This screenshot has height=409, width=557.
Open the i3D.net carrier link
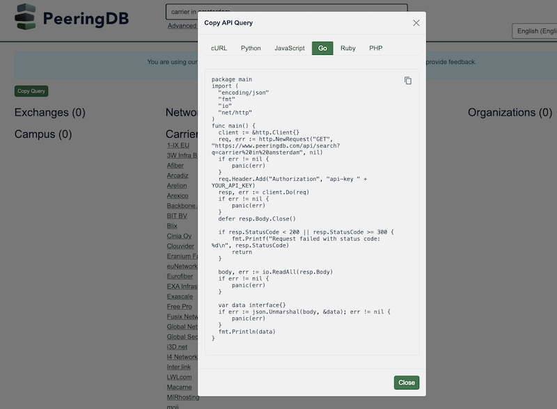(x=177, y=347)
